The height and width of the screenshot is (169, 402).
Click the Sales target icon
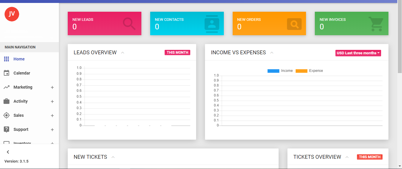pos(6,115)
